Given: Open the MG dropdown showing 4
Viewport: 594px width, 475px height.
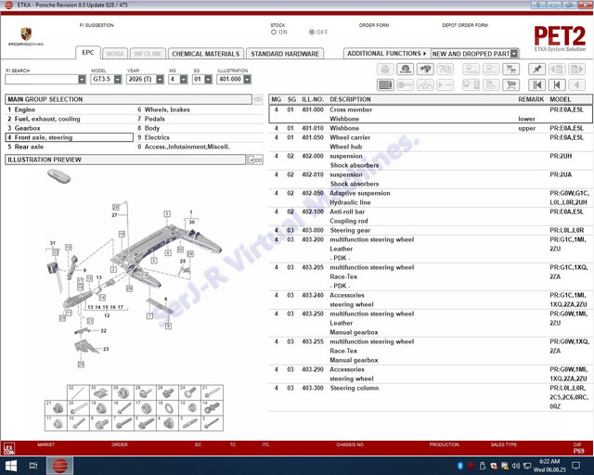Looking at the screenshot, I should tap(184, 79).
